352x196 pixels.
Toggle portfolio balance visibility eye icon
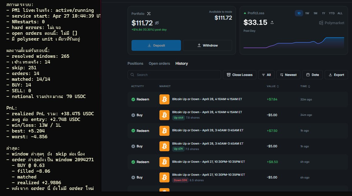(157, 23)
